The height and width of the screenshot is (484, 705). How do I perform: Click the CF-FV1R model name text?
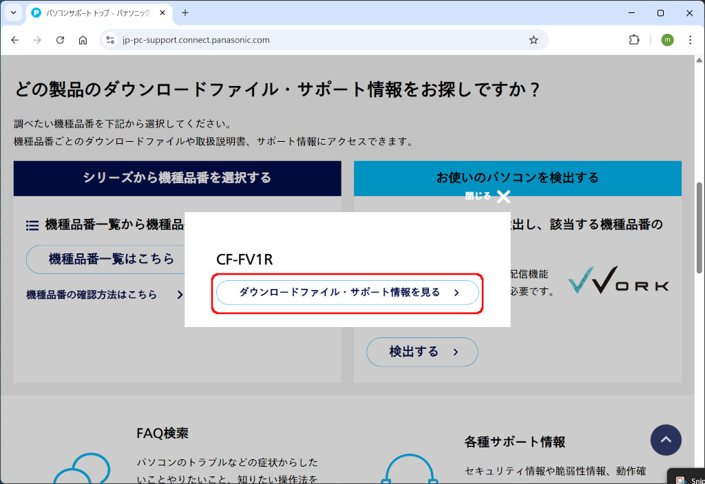(x=244, y=260)
